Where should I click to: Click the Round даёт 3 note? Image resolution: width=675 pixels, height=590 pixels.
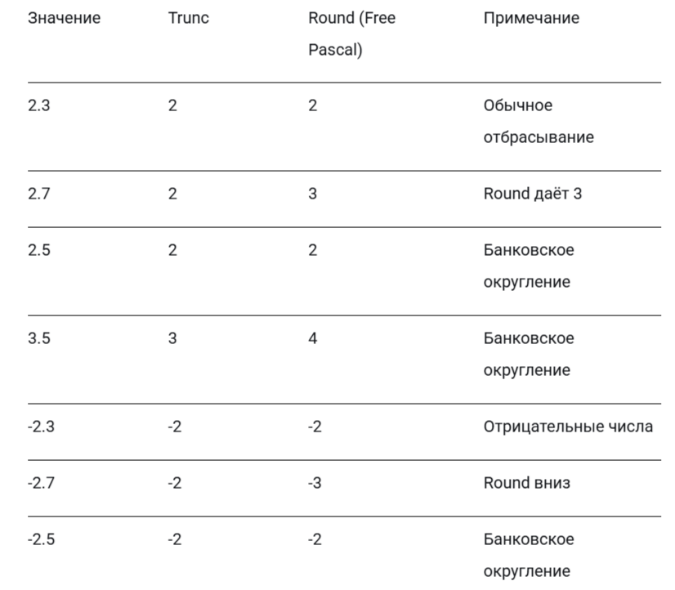tap(532, 194)
